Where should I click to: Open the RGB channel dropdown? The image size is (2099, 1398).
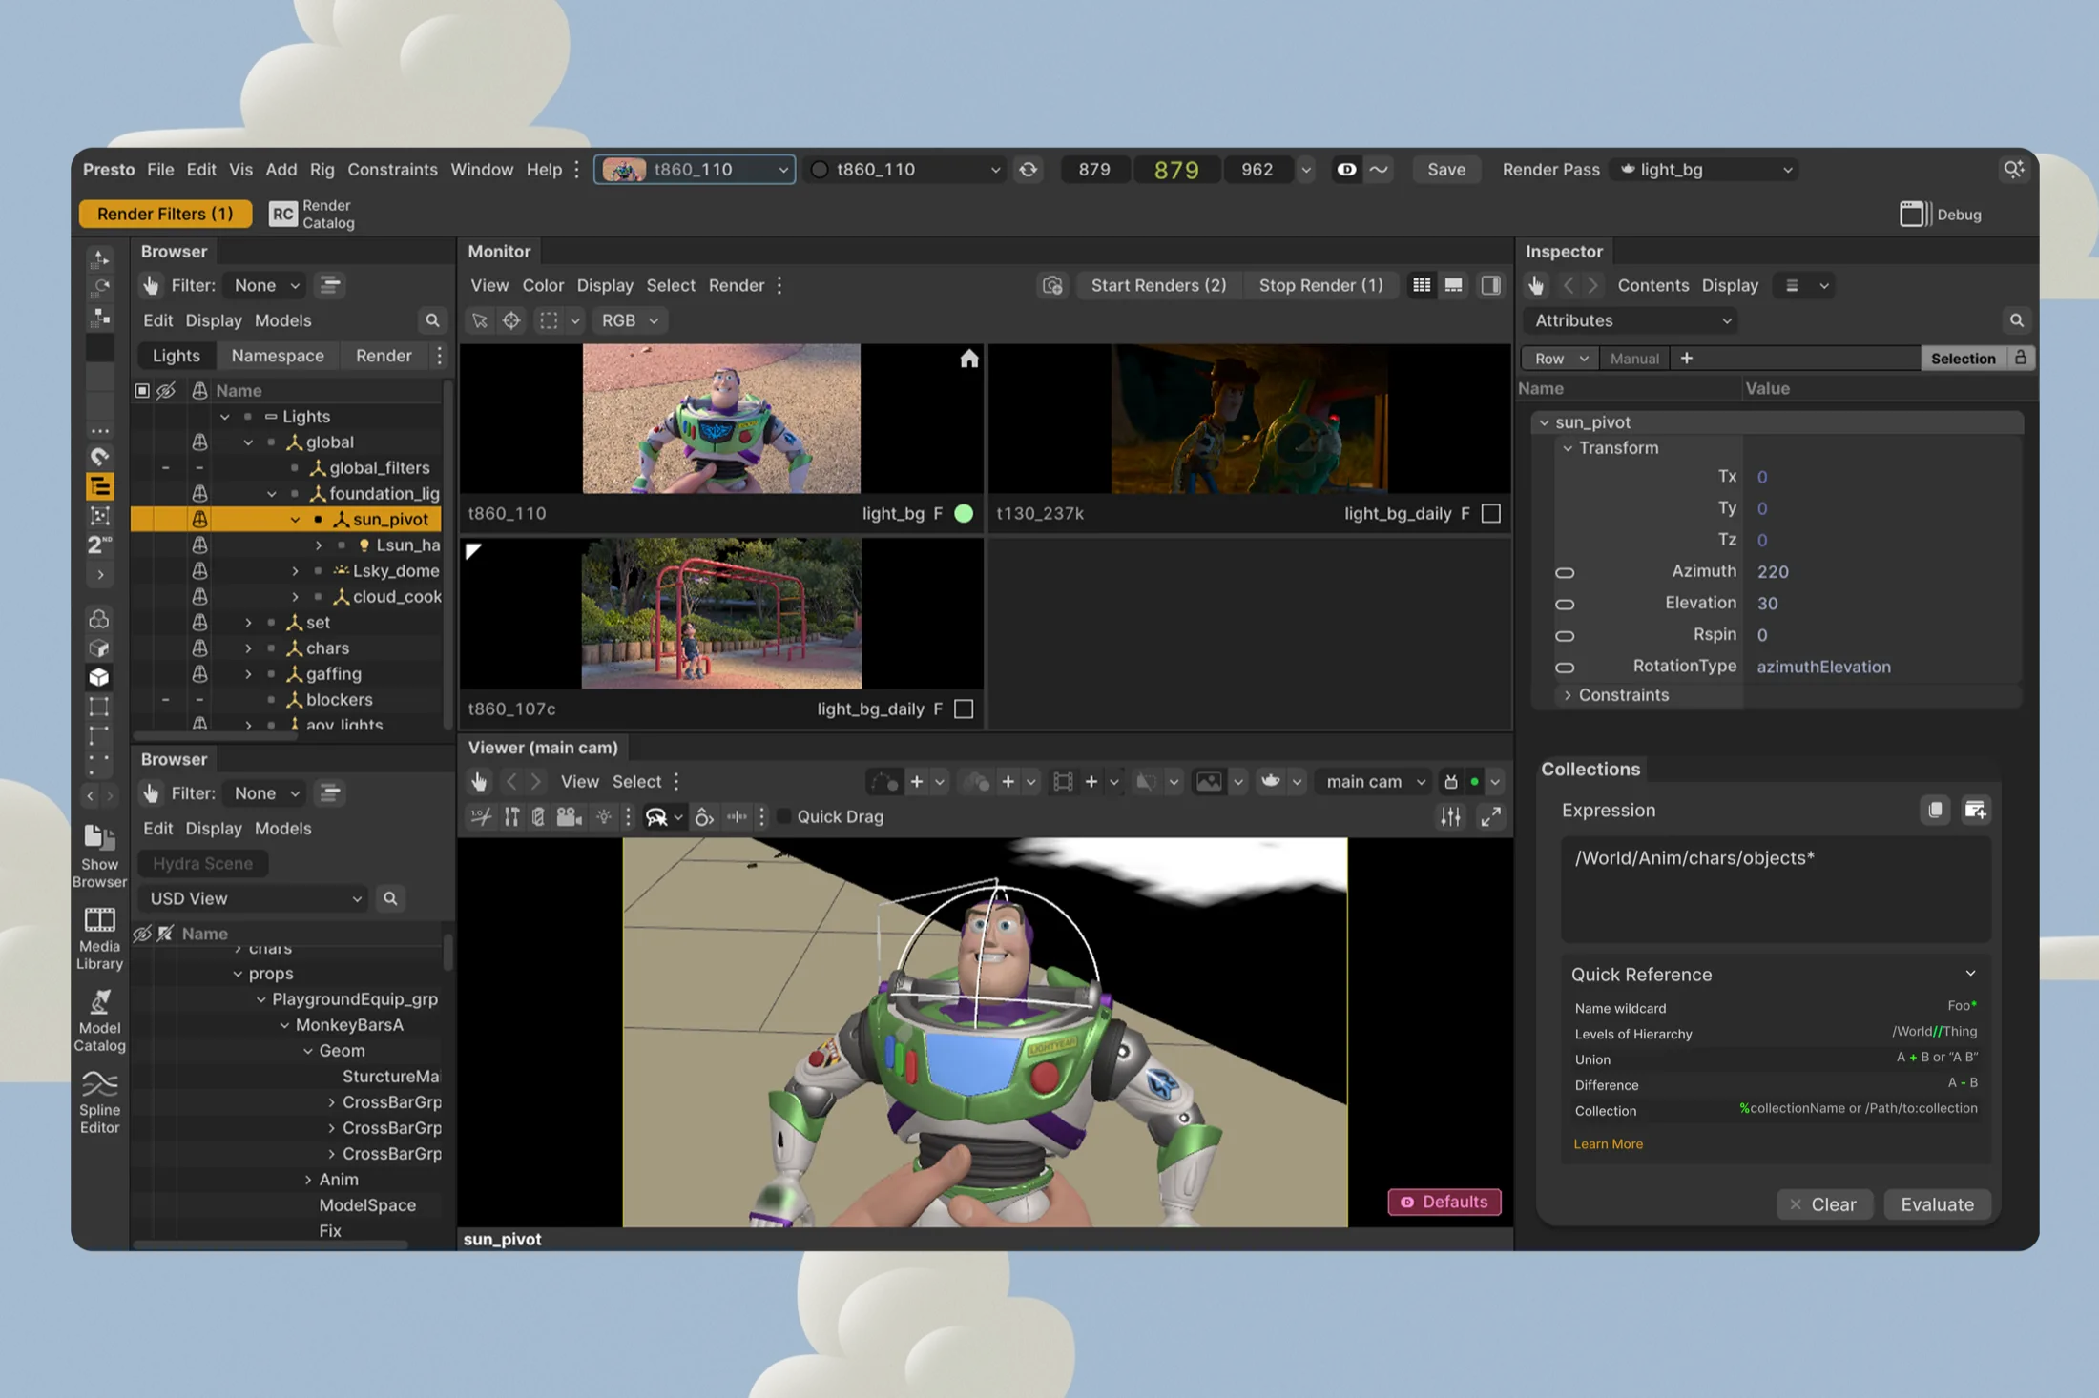point(629,320)
